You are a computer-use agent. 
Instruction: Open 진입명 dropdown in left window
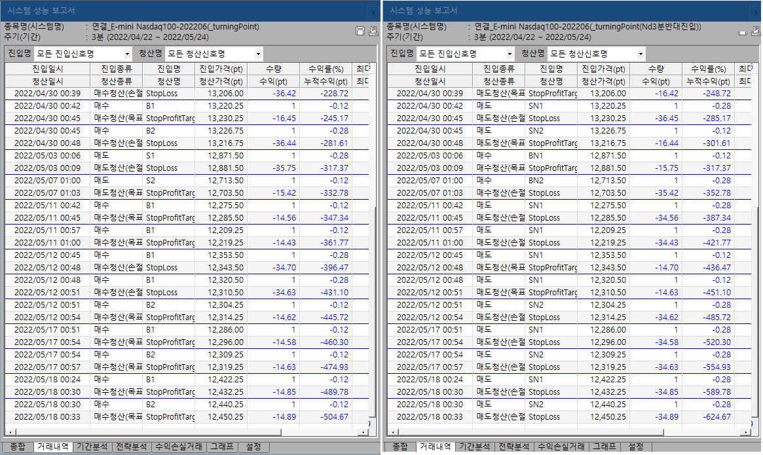126,54
